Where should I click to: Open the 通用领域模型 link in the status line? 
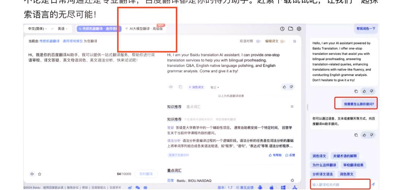coord(73,41)
